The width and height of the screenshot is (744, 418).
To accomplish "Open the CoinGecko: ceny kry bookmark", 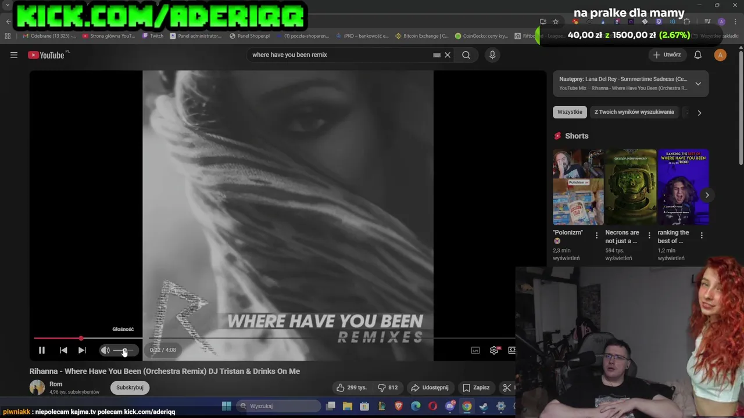I will (481, 36).
